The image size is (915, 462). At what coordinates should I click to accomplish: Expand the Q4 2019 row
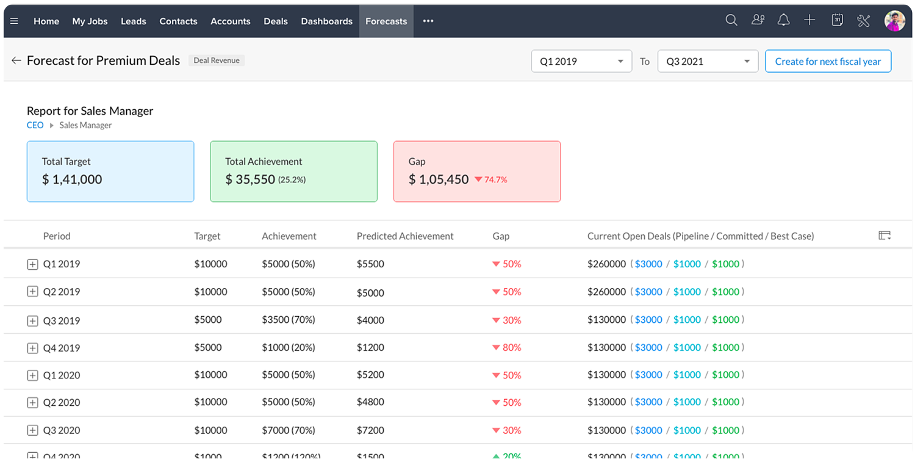tap(33, 348)
